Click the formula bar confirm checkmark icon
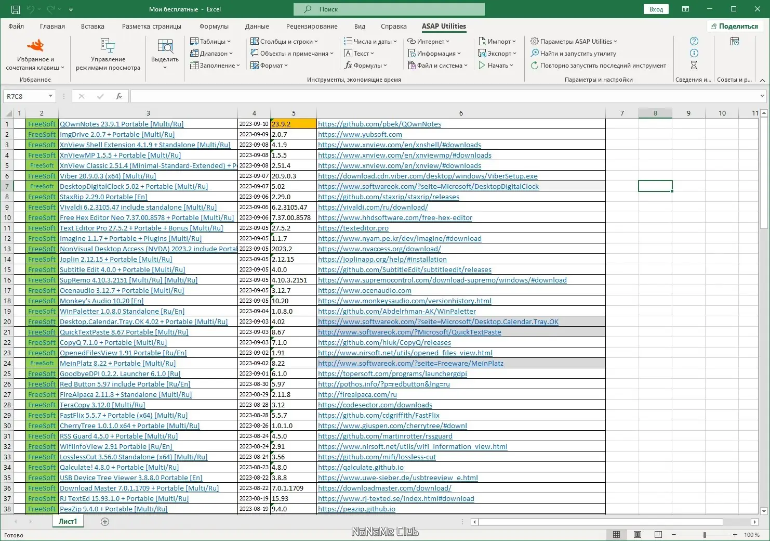 (100, 96)
